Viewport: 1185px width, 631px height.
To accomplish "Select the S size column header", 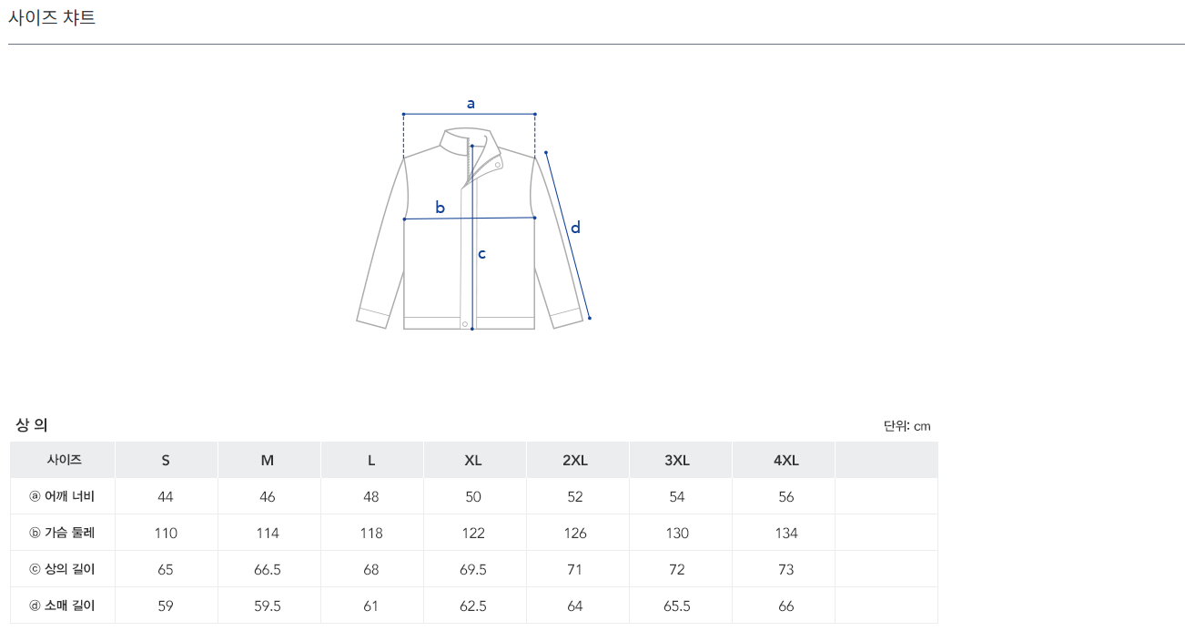I will [166, 461].
